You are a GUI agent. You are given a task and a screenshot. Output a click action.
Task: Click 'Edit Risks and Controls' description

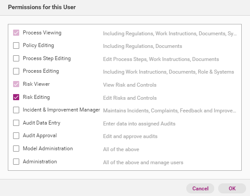click(130, 98)
